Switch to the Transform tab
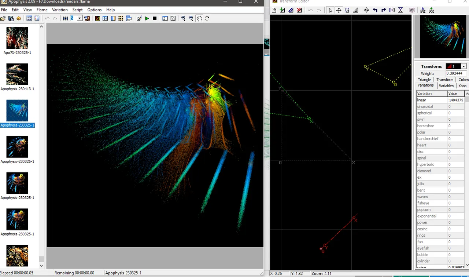 click(x=445, y=80)
